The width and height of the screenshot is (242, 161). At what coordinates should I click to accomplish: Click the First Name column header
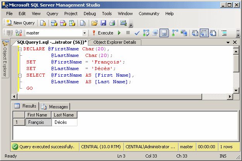pos(38,115)
